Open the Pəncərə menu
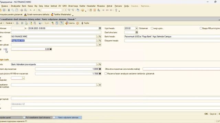 click(118, 6)
